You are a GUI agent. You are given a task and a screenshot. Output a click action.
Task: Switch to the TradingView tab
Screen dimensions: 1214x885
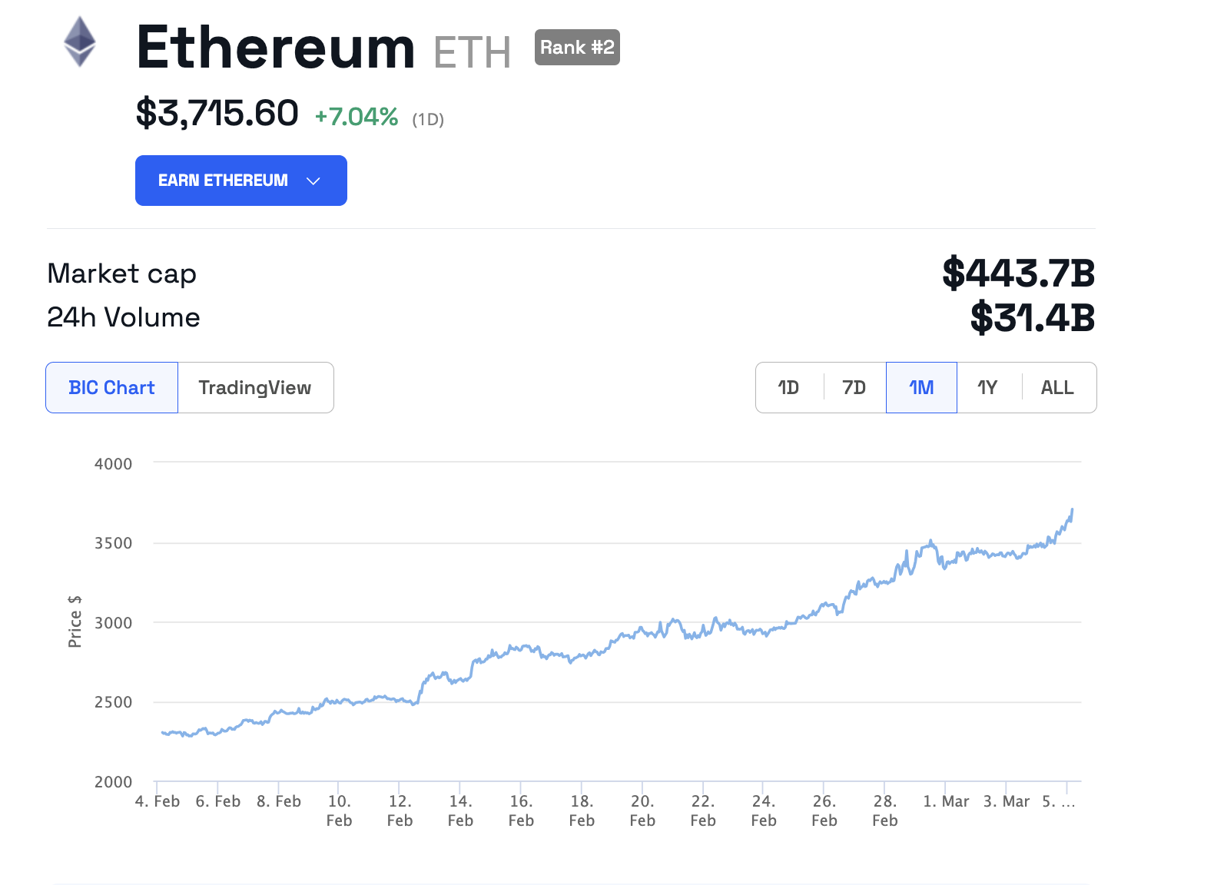click(255, 388)
